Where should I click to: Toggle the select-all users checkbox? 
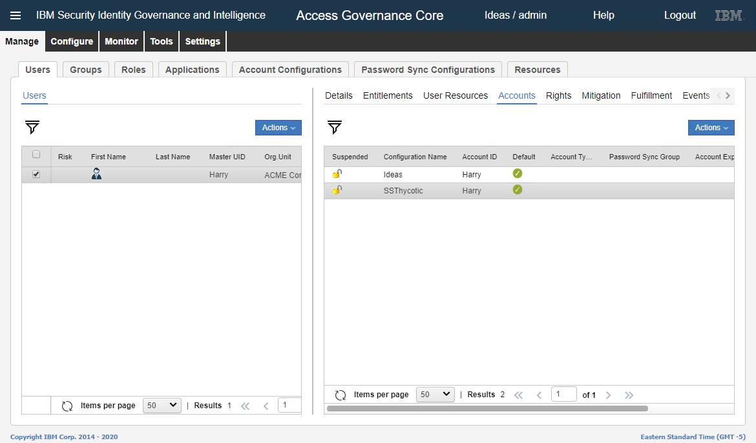point(36,154)
